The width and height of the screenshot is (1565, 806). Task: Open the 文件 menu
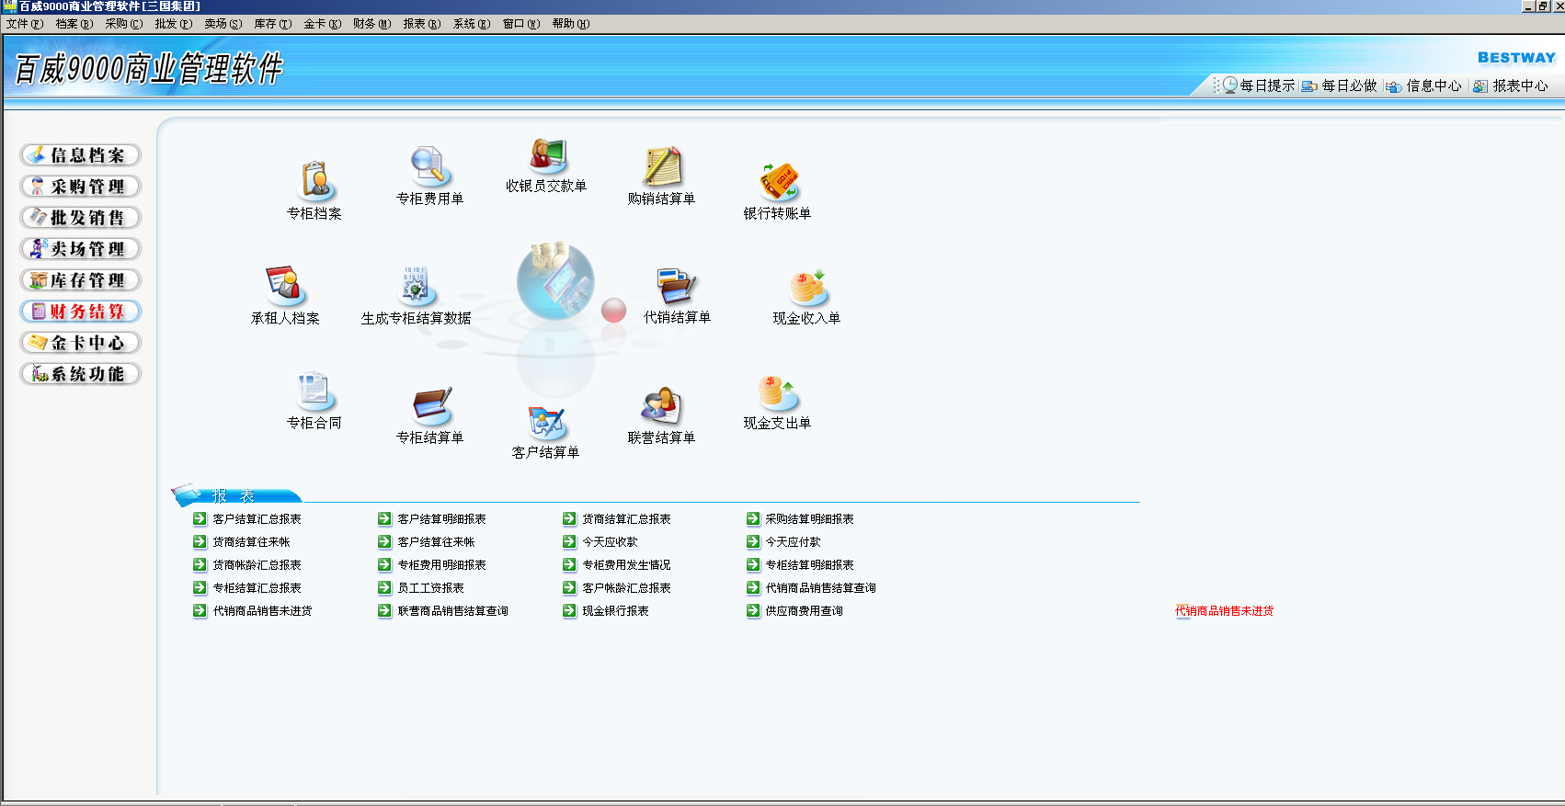pyautogui.click(x=25, y=24)
